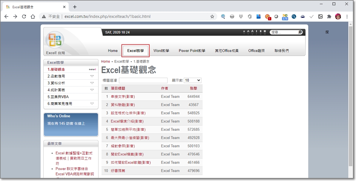Submit the site search with 搜尋 button
356x181 pixels.
(x=300, y=33)
